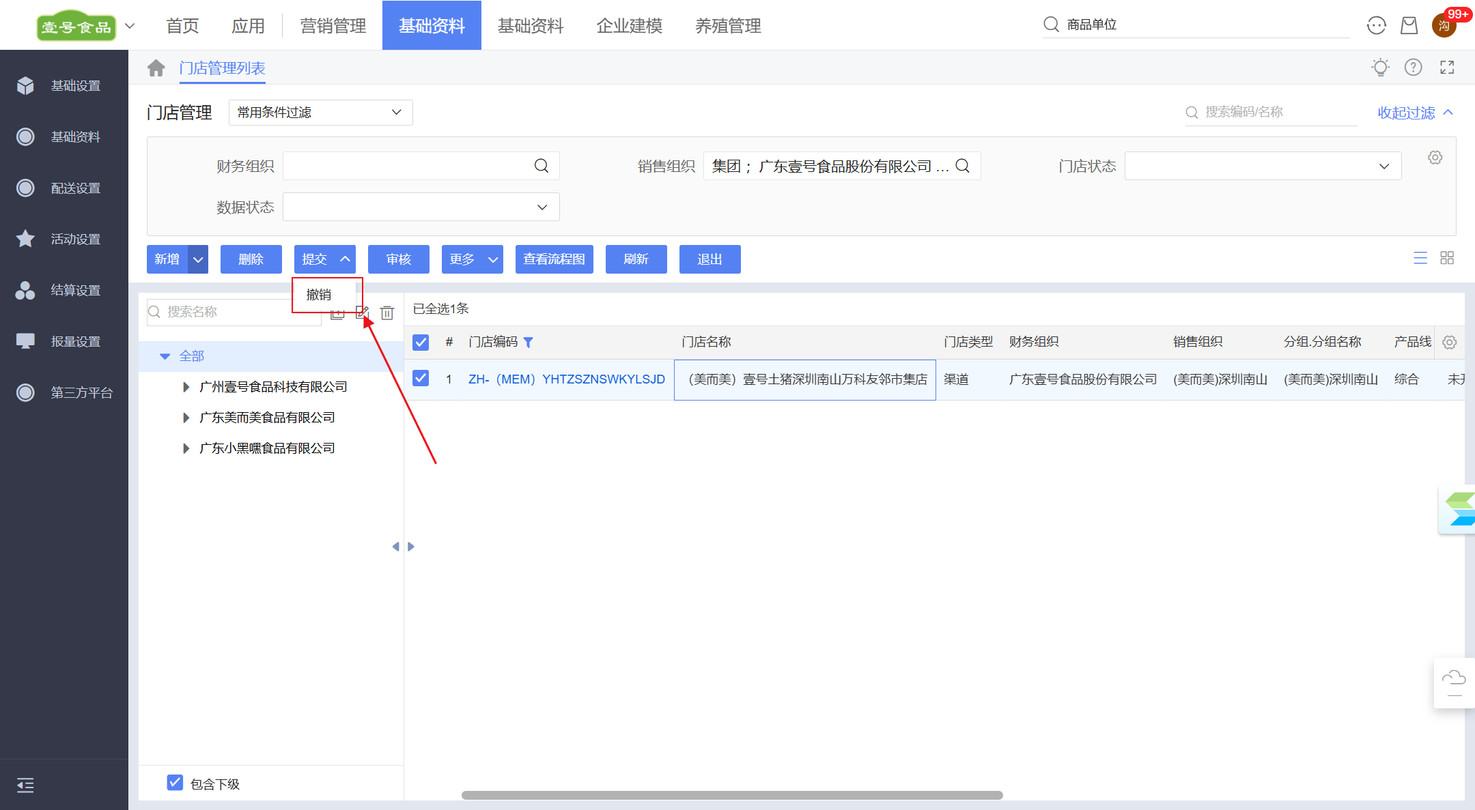The height and width of the screenshot is (810, 1475).
Task: Enter fullscreen via expand icon
Action: (1446, 68)
